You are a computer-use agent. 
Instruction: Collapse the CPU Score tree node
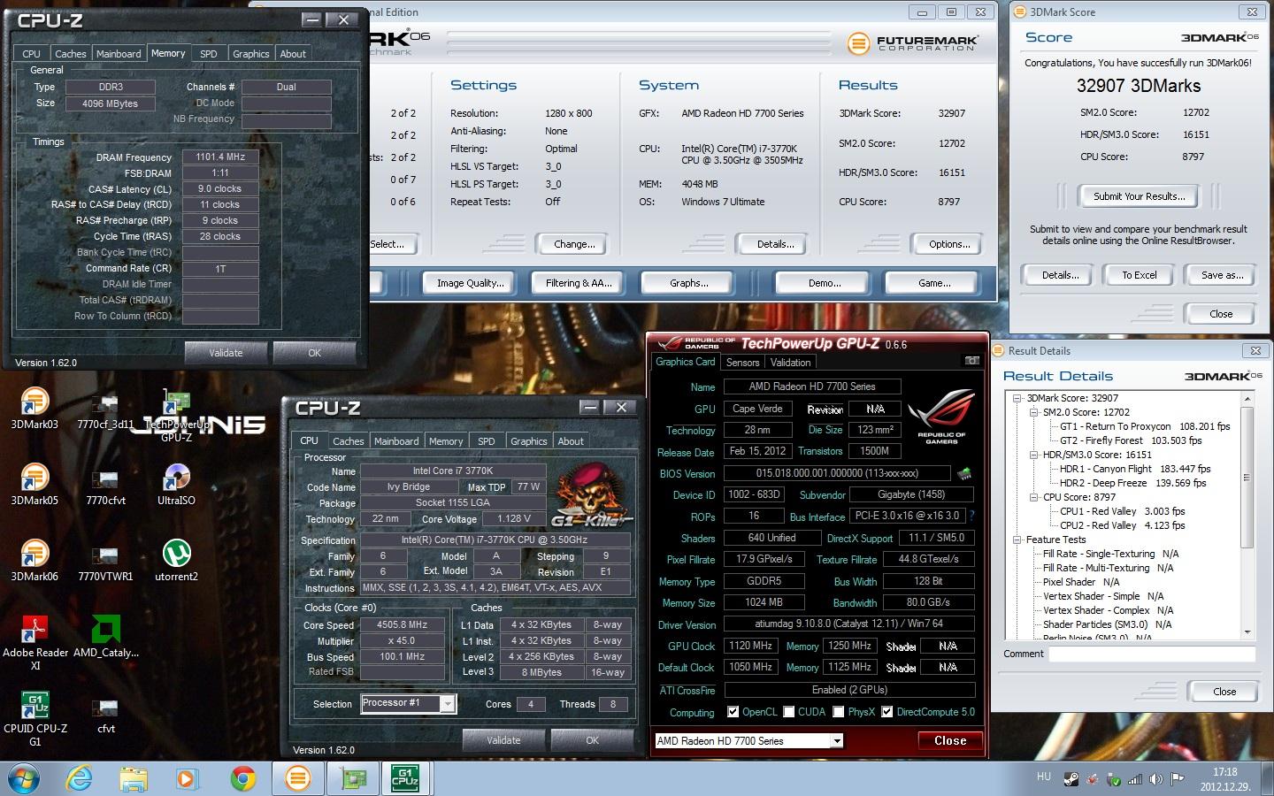(x=1033, y=497)
